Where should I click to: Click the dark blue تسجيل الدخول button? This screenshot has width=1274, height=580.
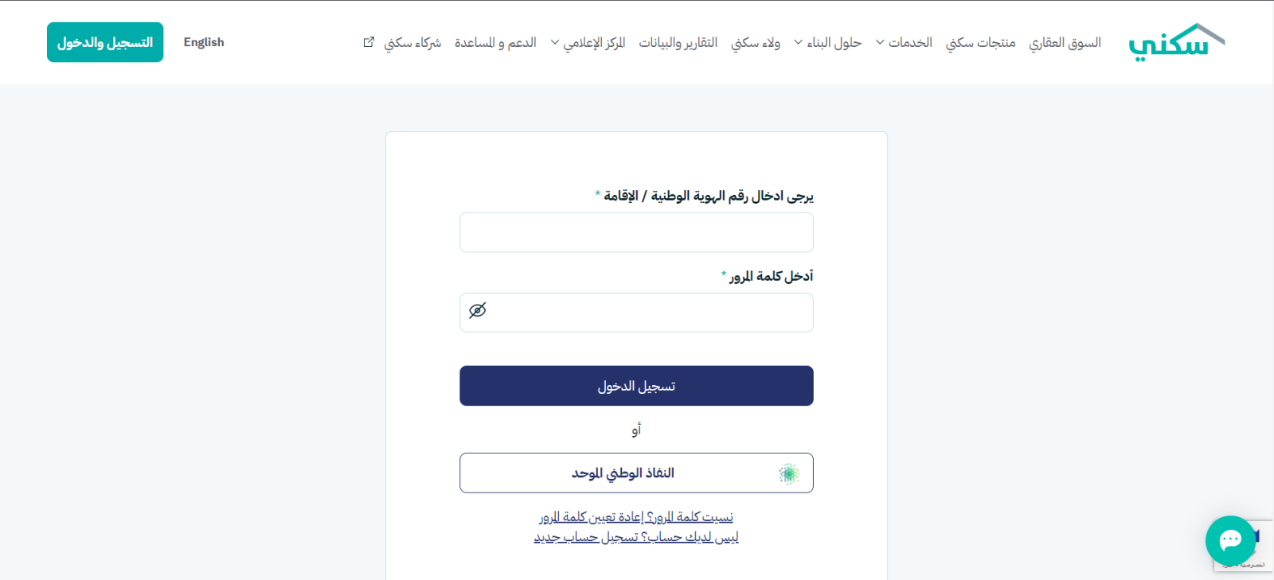click(636, 386)
